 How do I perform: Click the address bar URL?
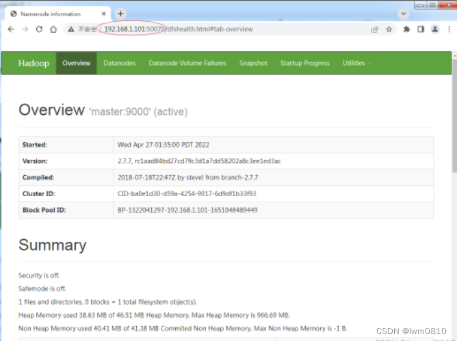(179, 29)
